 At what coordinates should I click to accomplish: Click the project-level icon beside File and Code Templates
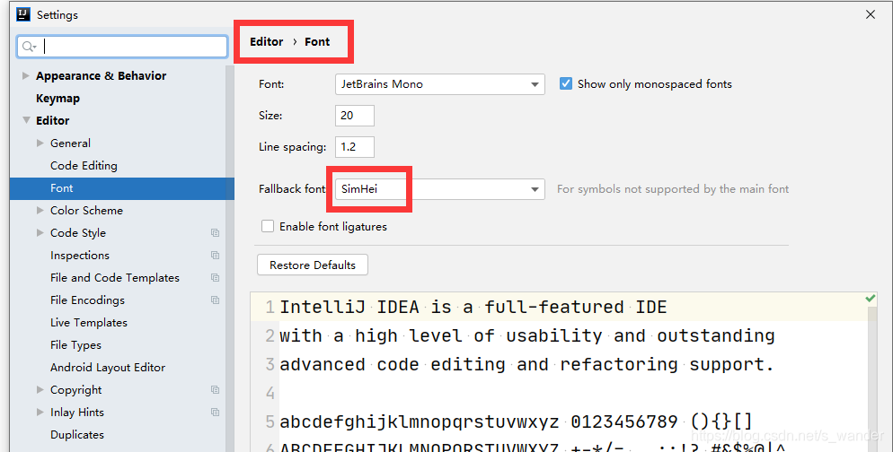[x=215, y=277]
